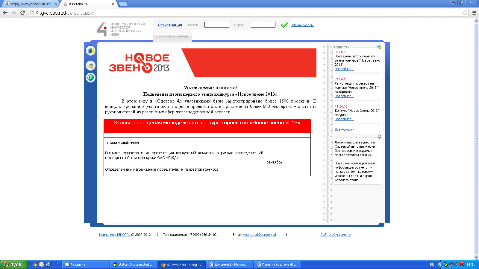Open the green question mark help icon
Viewport: 479px width, 269px height.
coord(90,78)
